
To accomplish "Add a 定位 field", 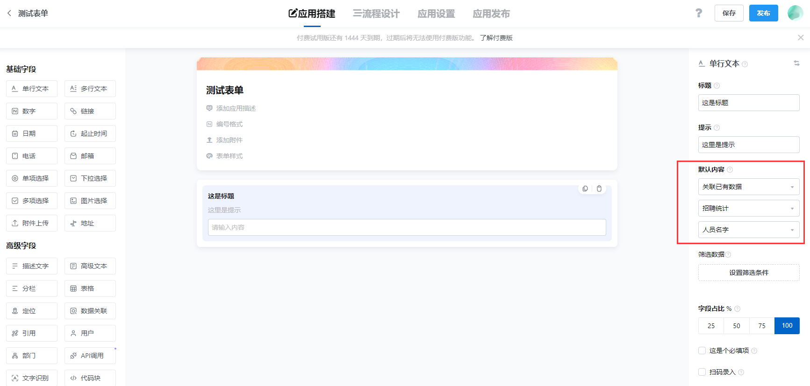I will [x=32, y=311].
